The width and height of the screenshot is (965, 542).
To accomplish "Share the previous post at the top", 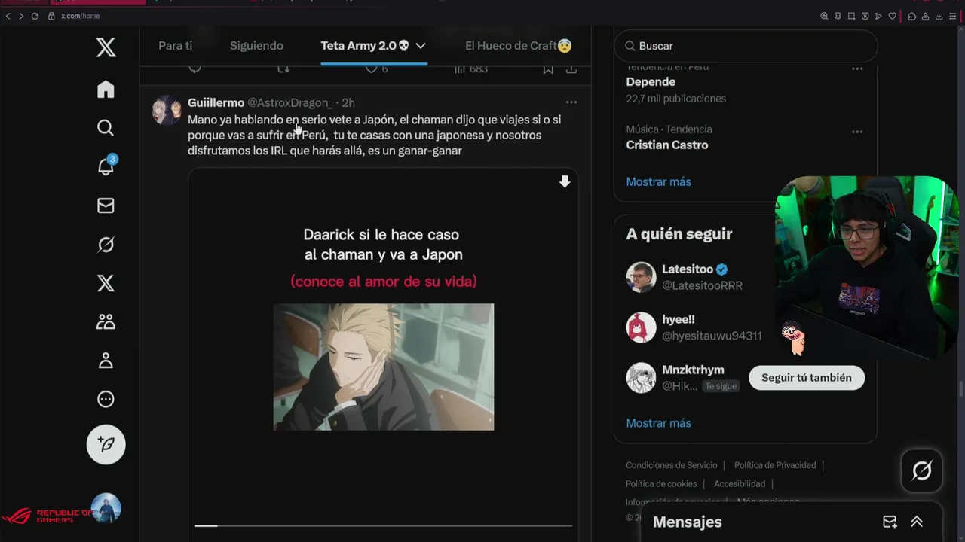I will tap(571, 69).
